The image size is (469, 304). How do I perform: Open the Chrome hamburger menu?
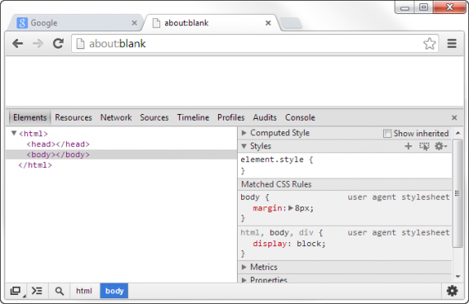pyautogui.click(x=452, y=44)
